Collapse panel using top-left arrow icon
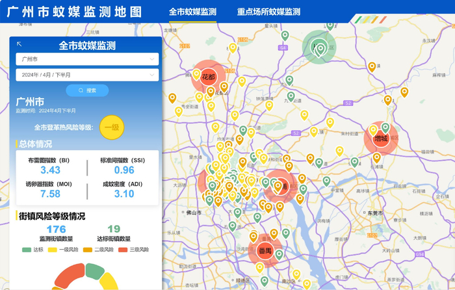Viewport: 455px width, 290px height. [19, 44]
